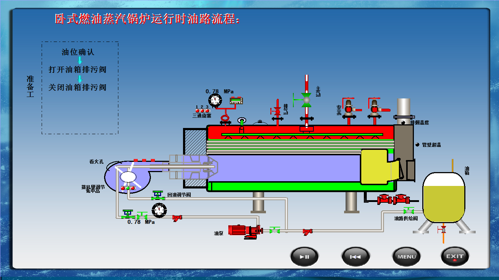This screenshot has height=280, width=499.
Task: Click the return oil regulating valve (回油调节阀)
Action: [158, 195]
